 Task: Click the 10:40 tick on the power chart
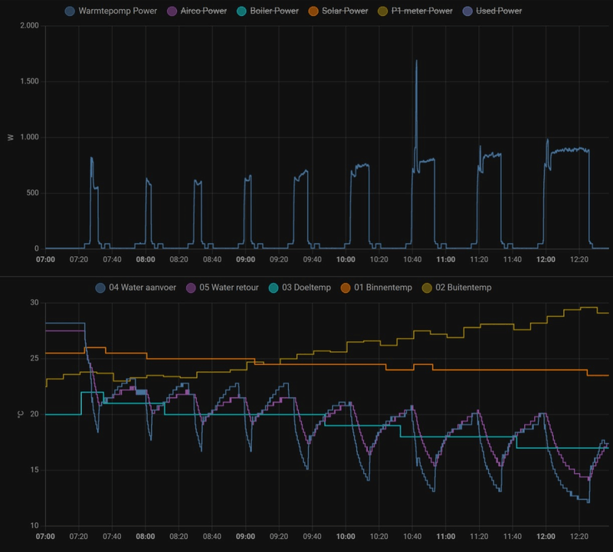coord(412,259)
